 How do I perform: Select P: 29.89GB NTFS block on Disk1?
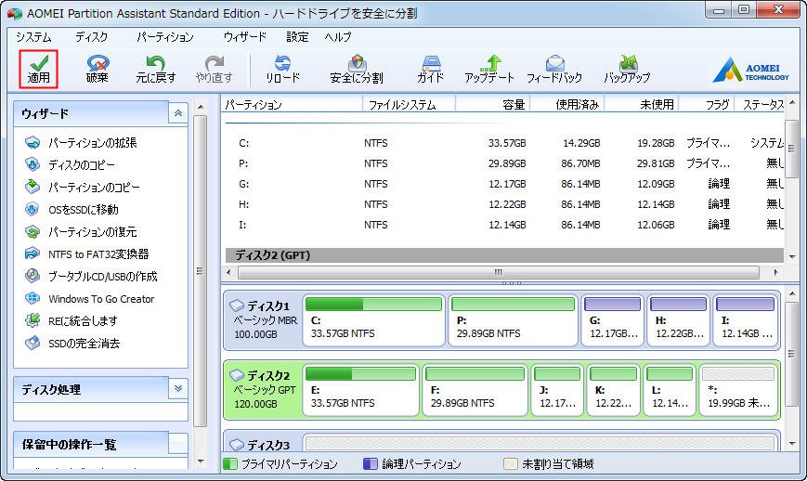(514, 320)
